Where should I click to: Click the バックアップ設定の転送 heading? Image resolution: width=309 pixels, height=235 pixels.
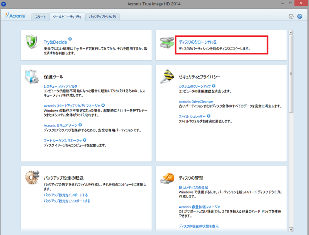[64, 178]
